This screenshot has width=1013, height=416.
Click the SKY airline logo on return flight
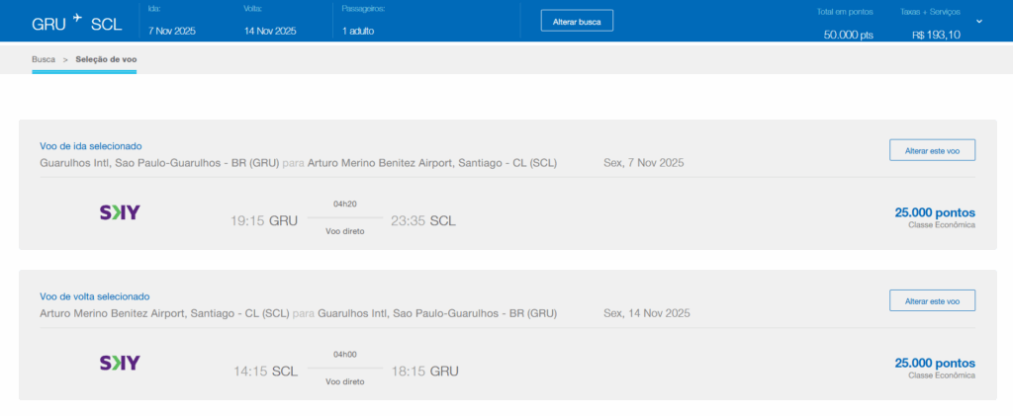(120, 363)
